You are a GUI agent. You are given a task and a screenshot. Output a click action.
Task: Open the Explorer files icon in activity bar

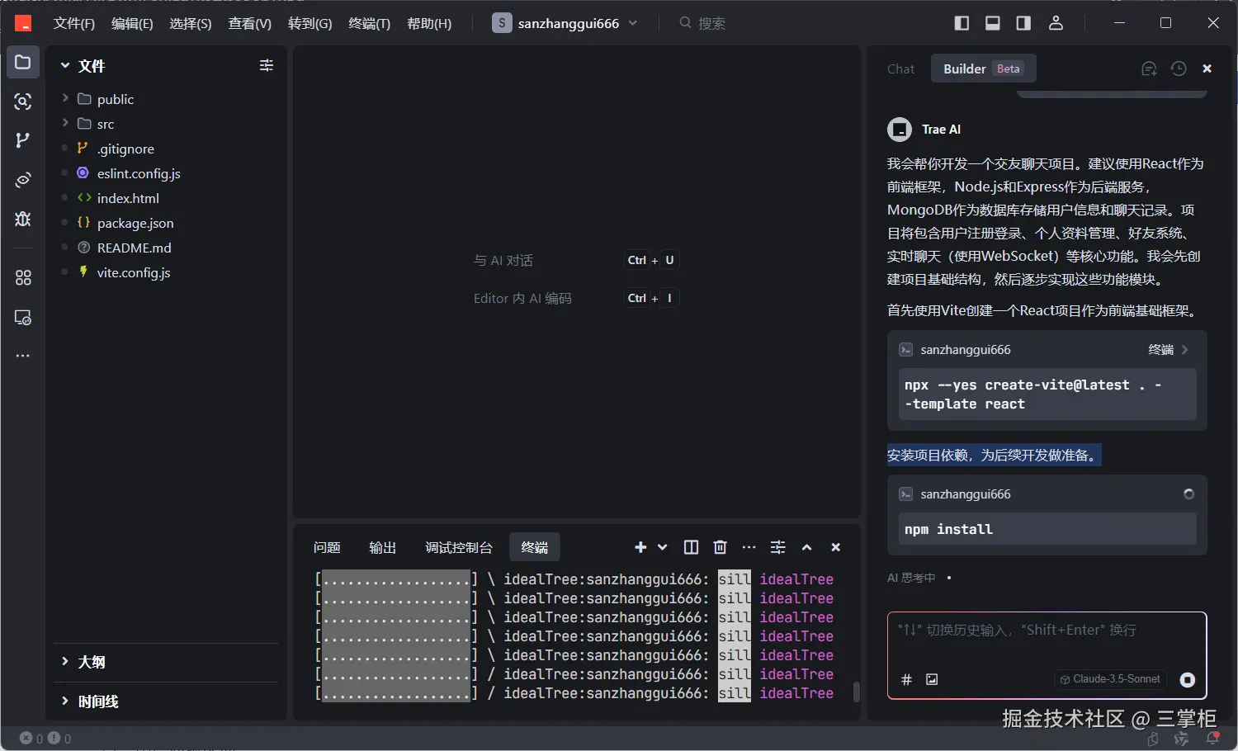[23, 63]
